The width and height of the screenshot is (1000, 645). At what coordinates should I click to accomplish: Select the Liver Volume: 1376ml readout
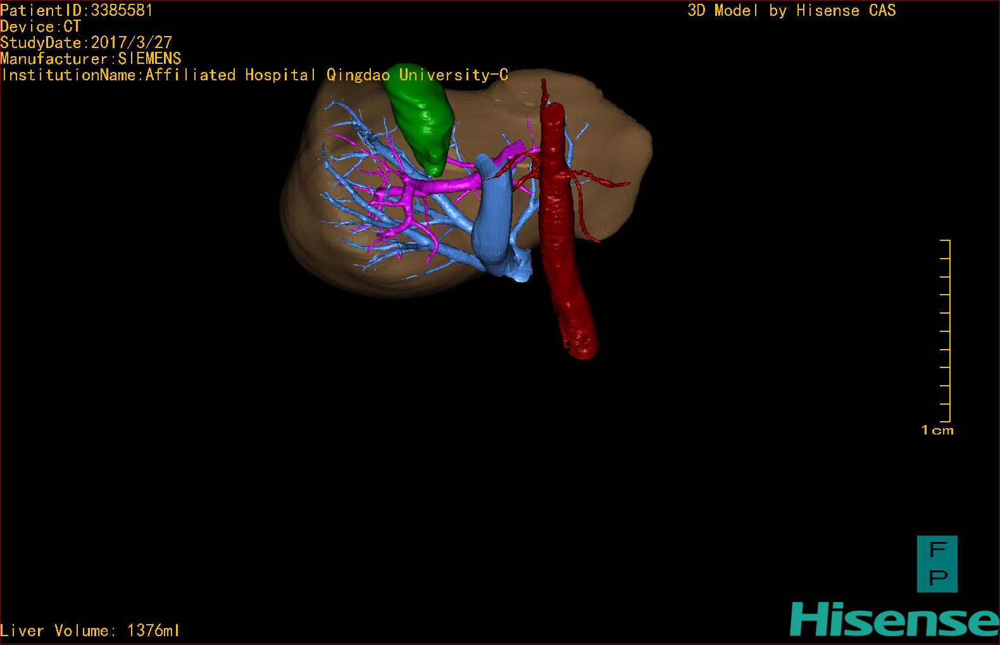(x=90, y=630)
